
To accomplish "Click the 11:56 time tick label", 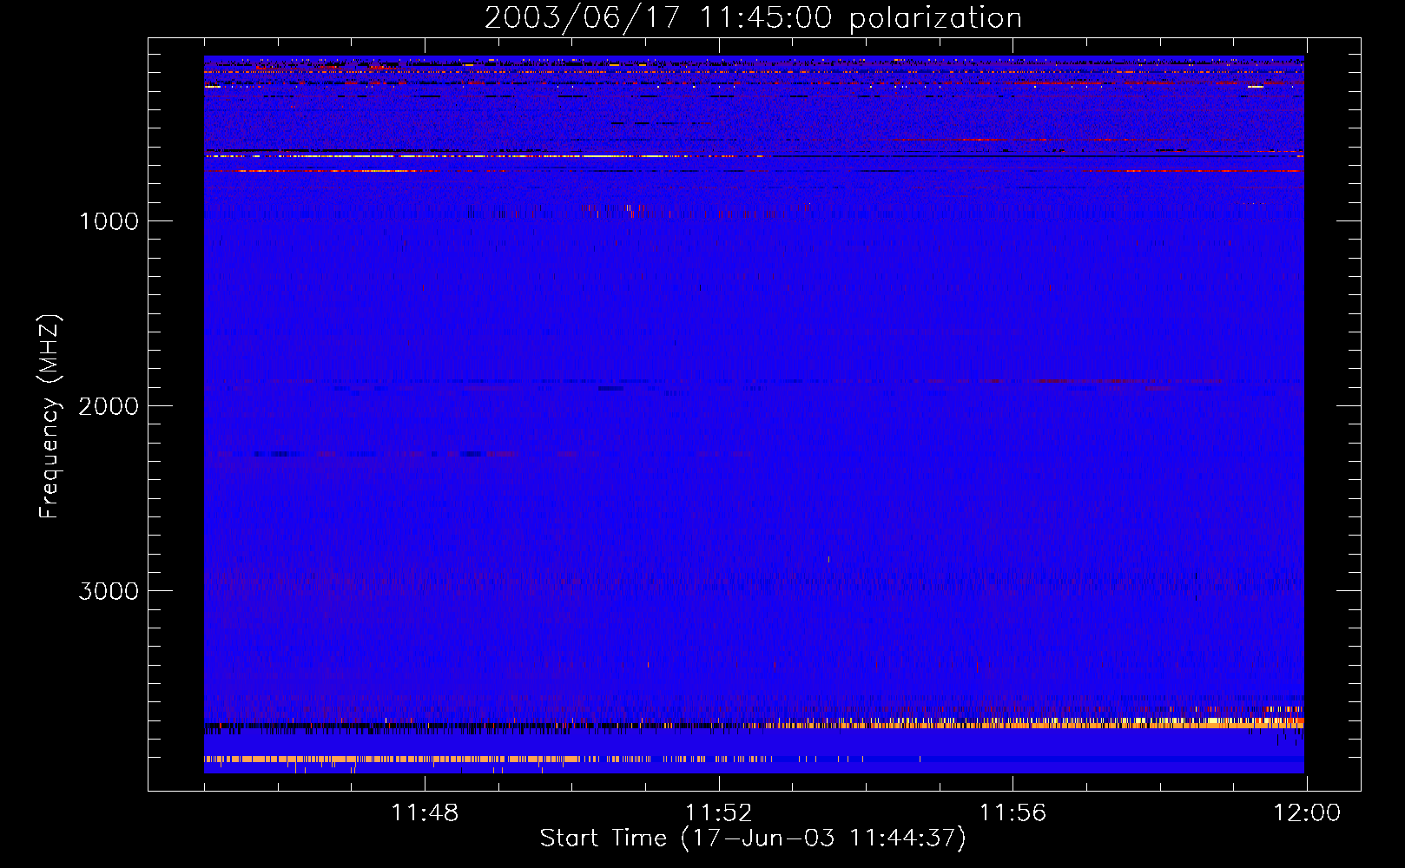I will 1013,813.
